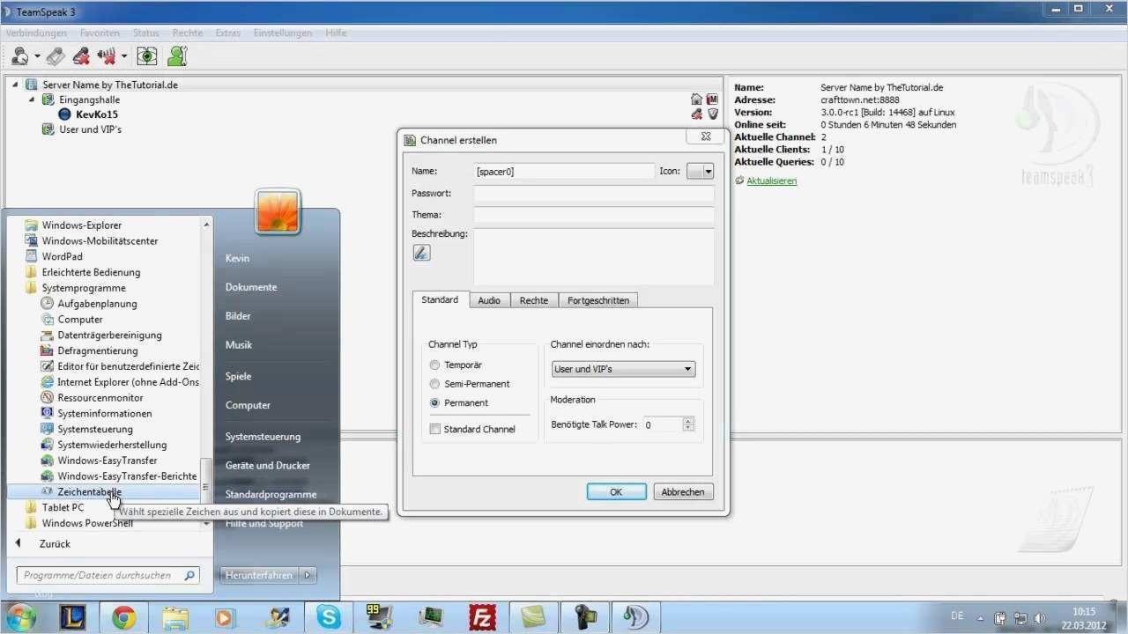Select the Semi-Permanent channel type
Viewport: 1128px width, 634px height.
click(434, 384)
